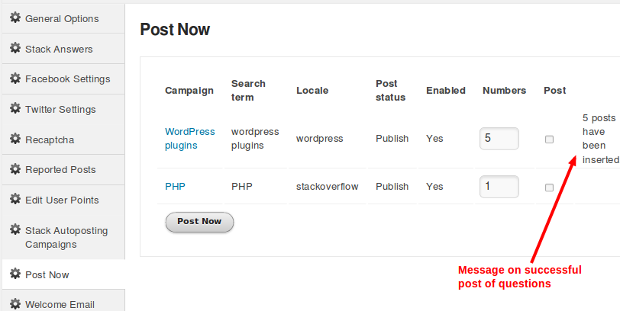
Task: Open the WordPress plugins campaign link
Action: click(190, 139)
